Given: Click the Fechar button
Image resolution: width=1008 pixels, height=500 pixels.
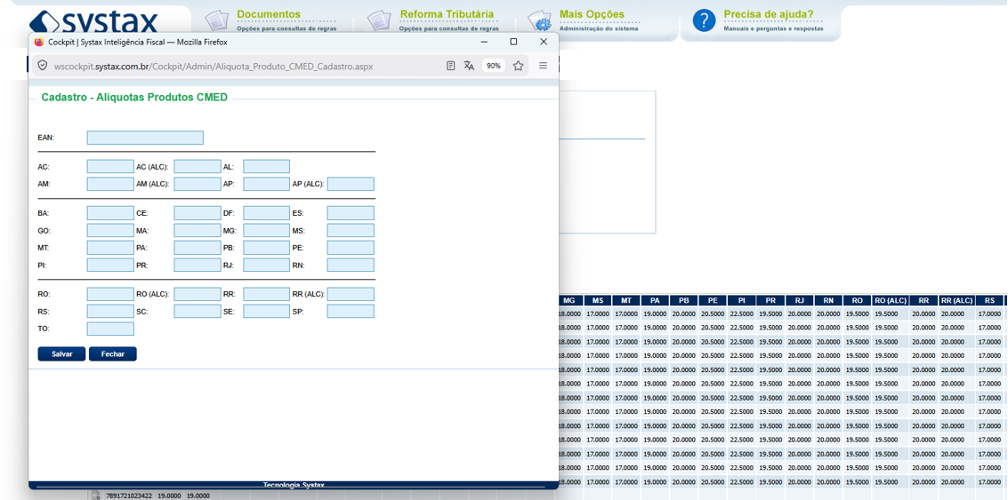Looking at the screenshot, I should (x=112, y=354).
